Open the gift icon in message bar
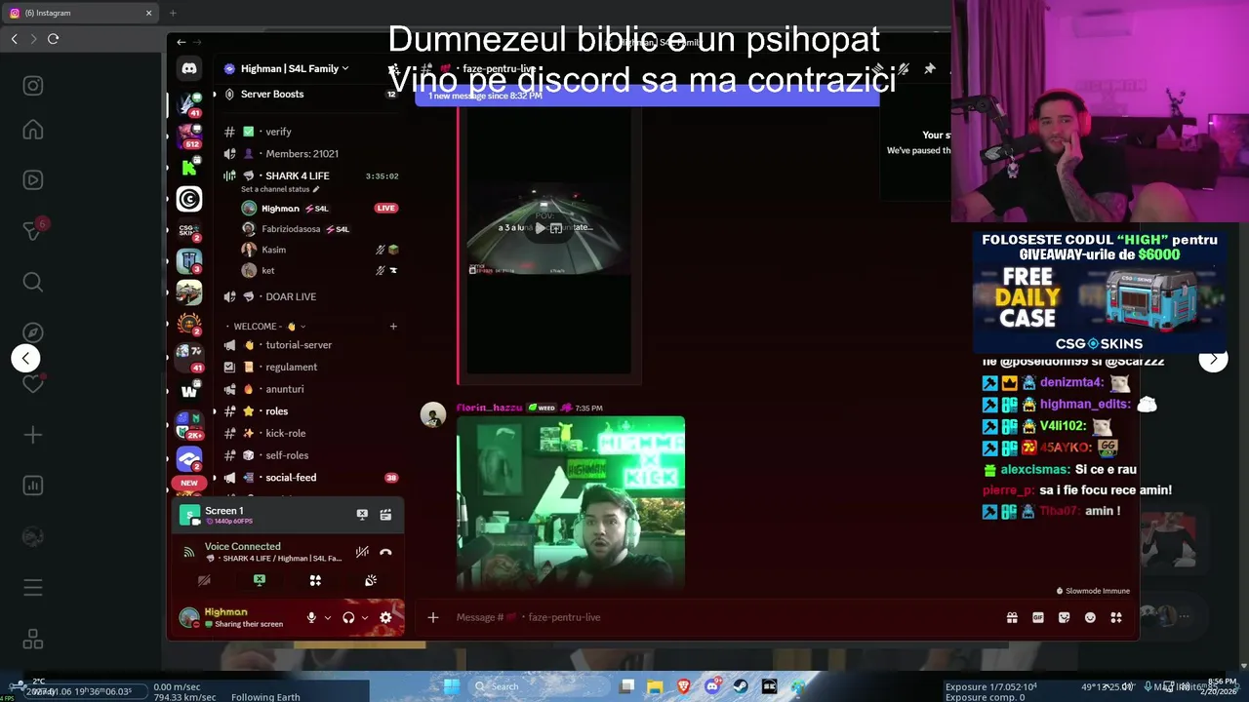 1012,617
